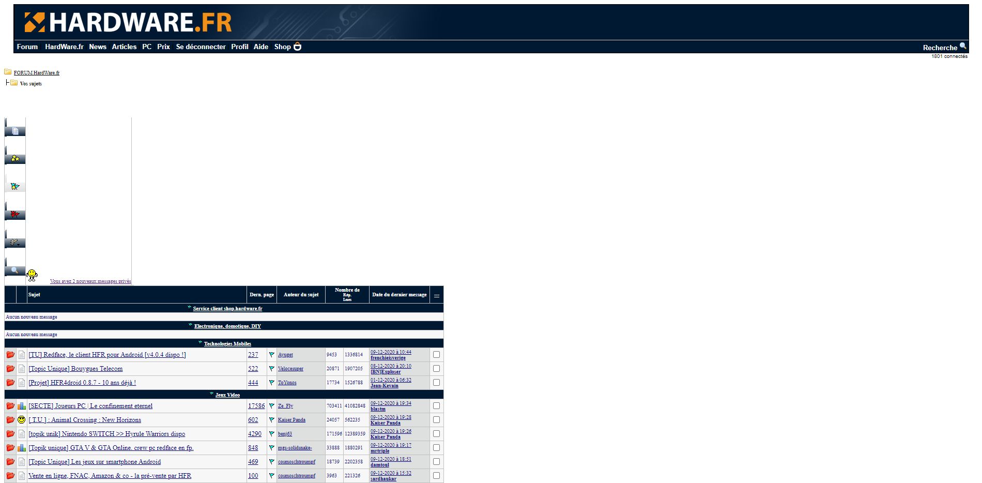The image size is (982, 483).
Task: Click the flag icon in smartphone Android row
Action: point(271,462)
